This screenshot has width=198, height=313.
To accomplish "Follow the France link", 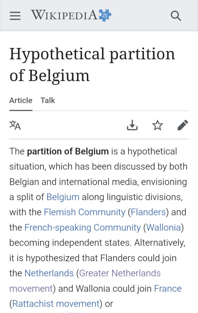I will pyautogui.click(x=168, y=288).
